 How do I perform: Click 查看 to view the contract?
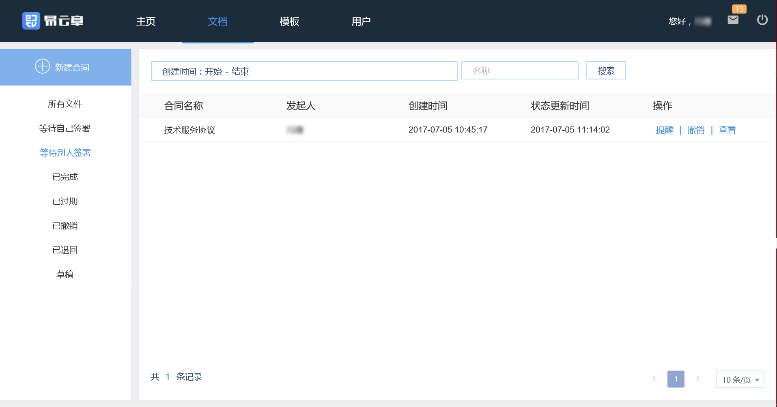click(x=727, y=130)
